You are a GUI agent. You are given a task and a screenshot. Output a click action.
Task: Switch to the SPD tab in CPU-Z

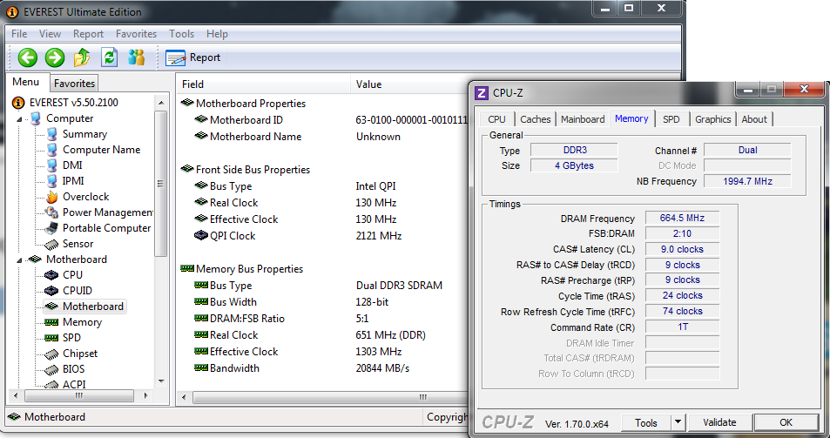[x=671, y=119]
